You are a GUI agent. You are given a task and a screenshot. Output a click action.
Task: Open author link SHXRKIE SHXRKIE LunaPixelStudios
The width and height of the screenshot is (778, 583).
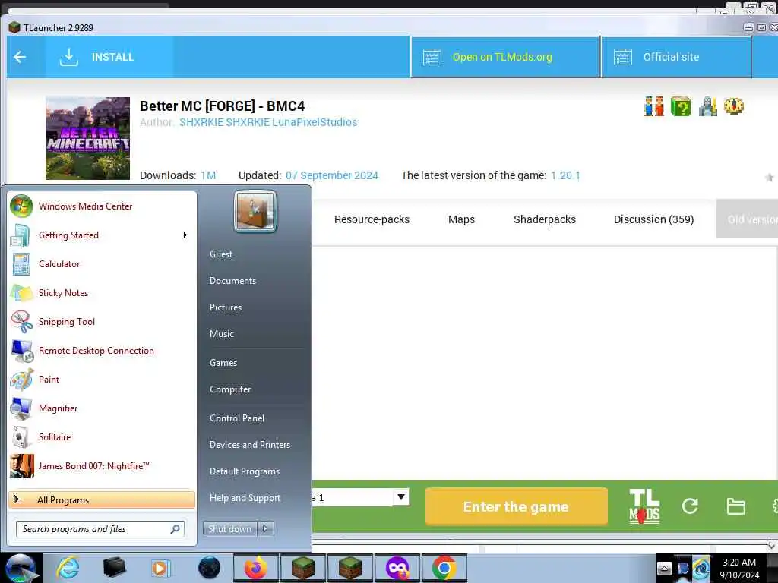[x=268, y=122]
